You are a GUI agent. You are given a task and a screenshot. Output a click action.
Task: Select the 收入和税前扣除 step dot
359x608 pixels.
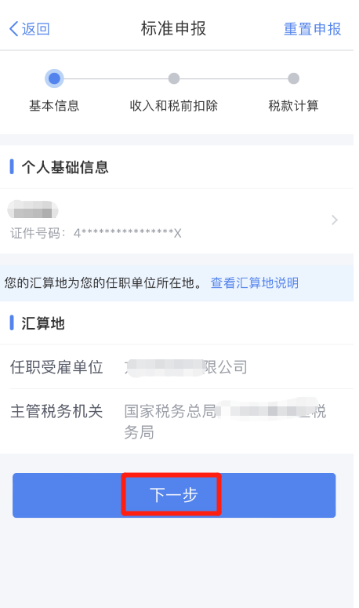(x=174, y=78)
